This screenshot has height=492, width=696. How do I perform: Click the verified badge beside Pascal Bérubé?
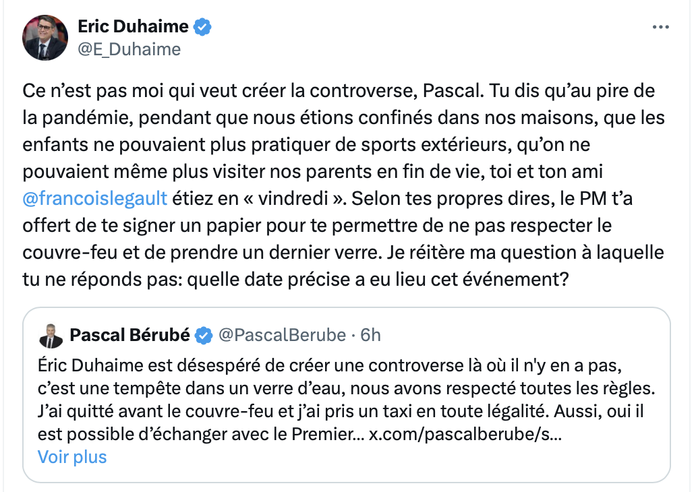(x=204, y=336)
